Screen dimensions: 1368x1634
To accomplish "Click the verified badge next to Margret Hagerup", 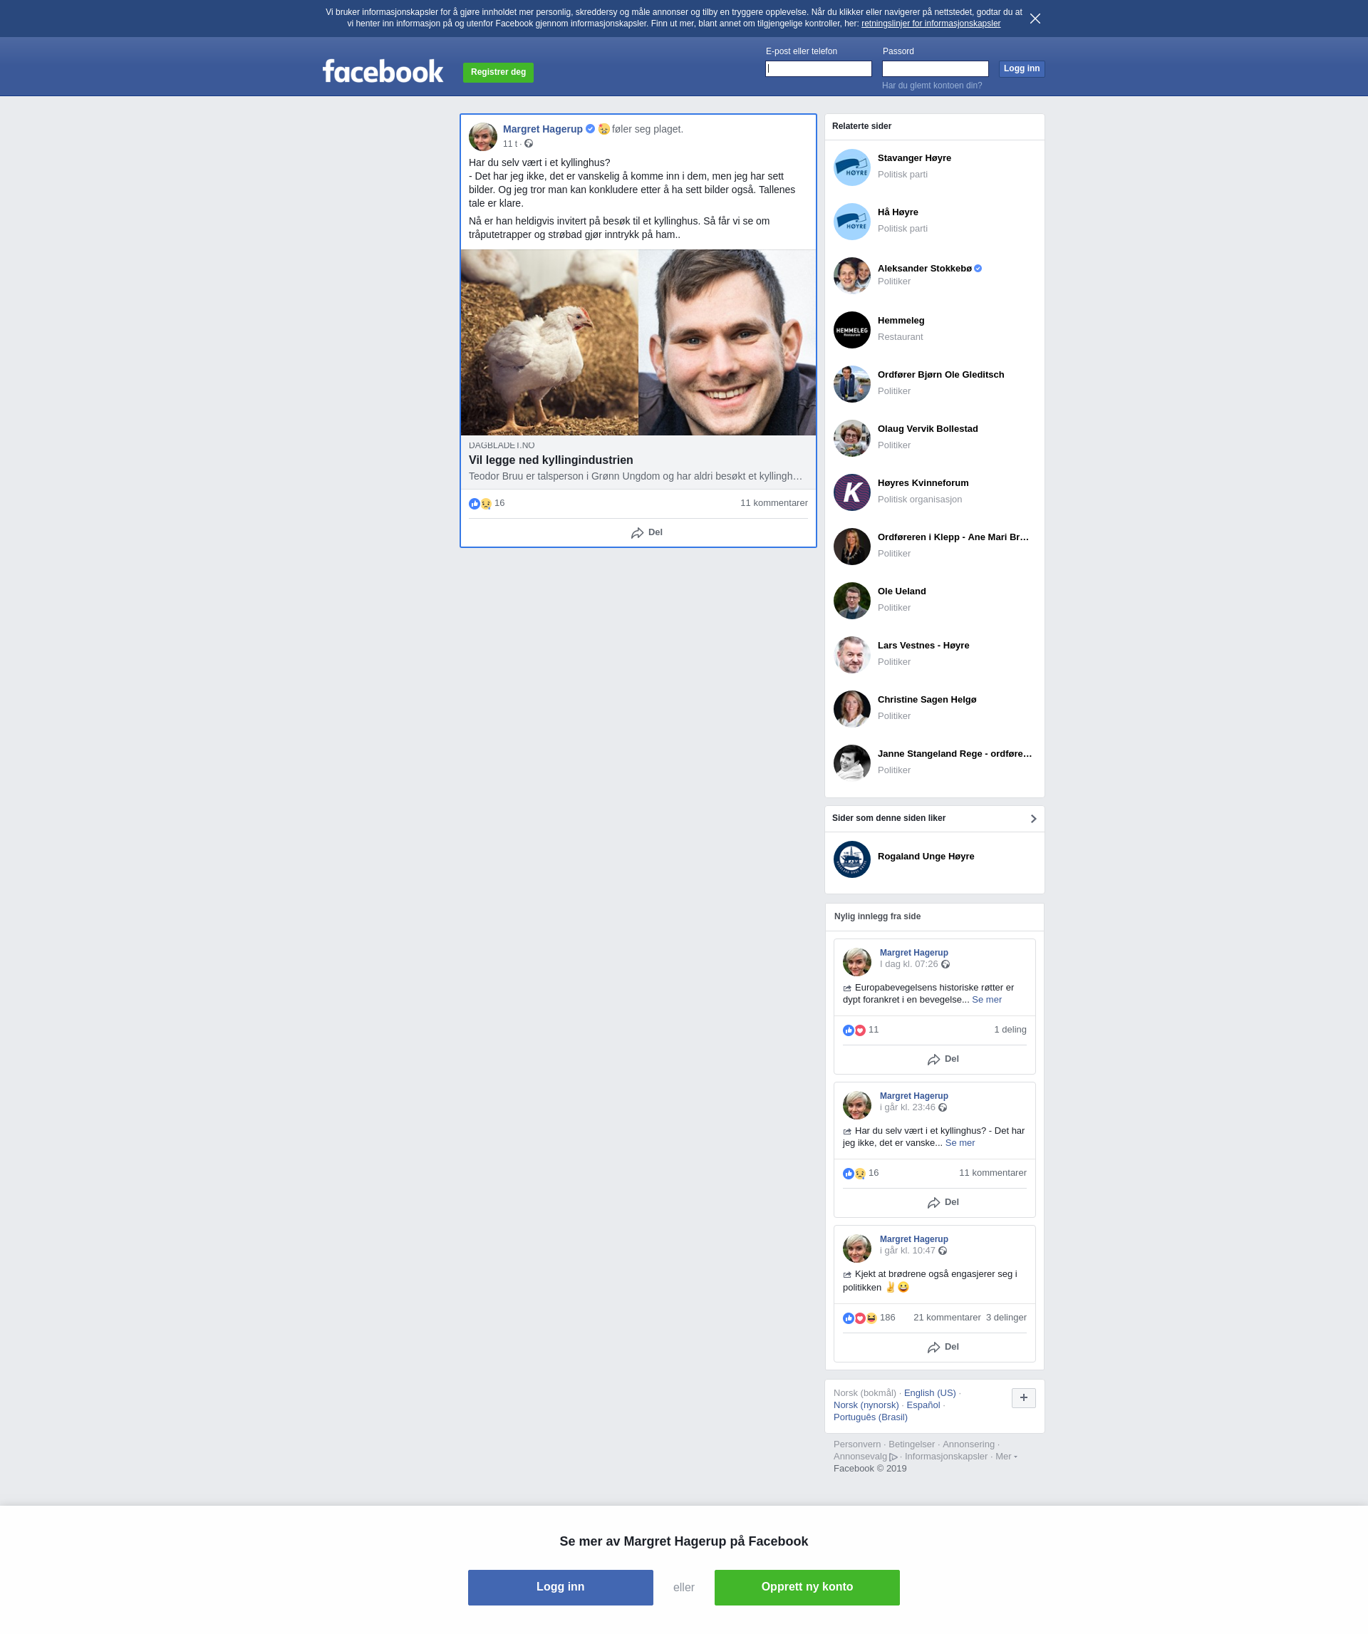I will [591, 129].
